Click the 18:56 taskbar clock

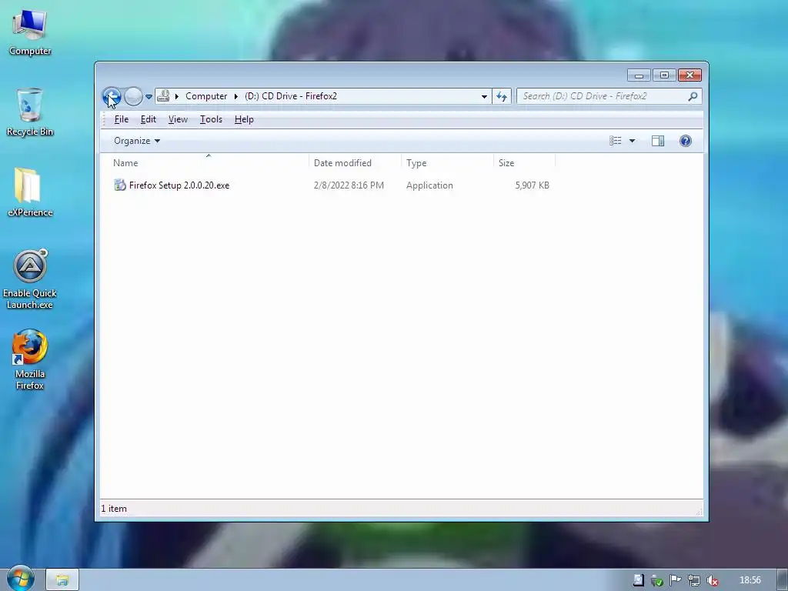pyautogui.click(x=750, y=580)
